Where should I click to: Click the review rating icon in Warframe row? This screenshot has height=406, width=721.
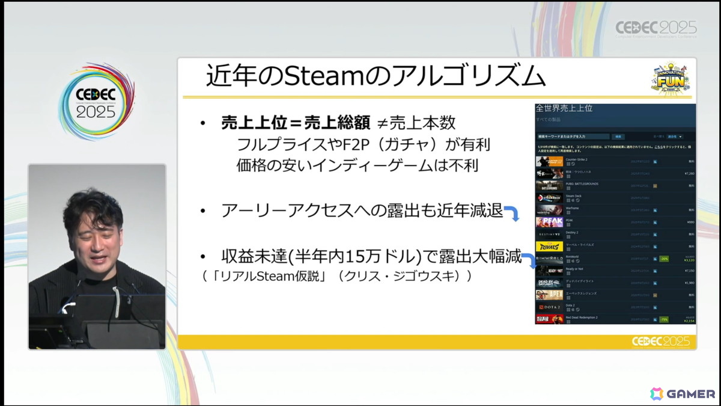pos(655,210)
